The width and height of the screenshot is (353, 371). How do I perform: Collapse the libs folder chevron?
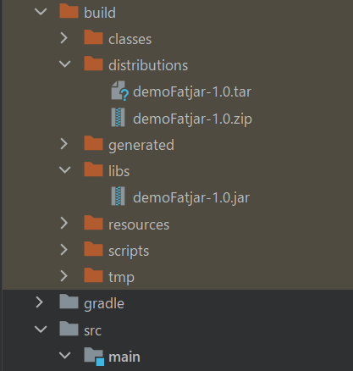(65, 170)
